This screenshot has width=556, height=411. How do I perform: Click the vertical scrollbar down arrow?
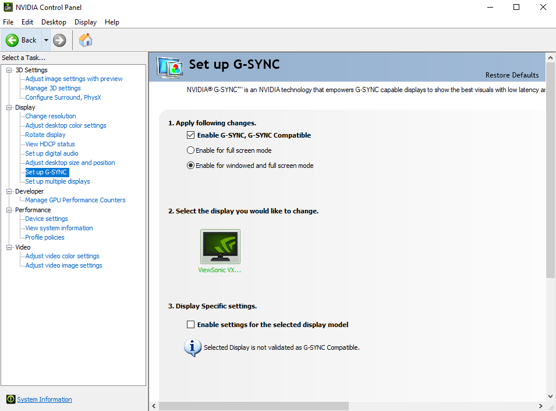550,396
